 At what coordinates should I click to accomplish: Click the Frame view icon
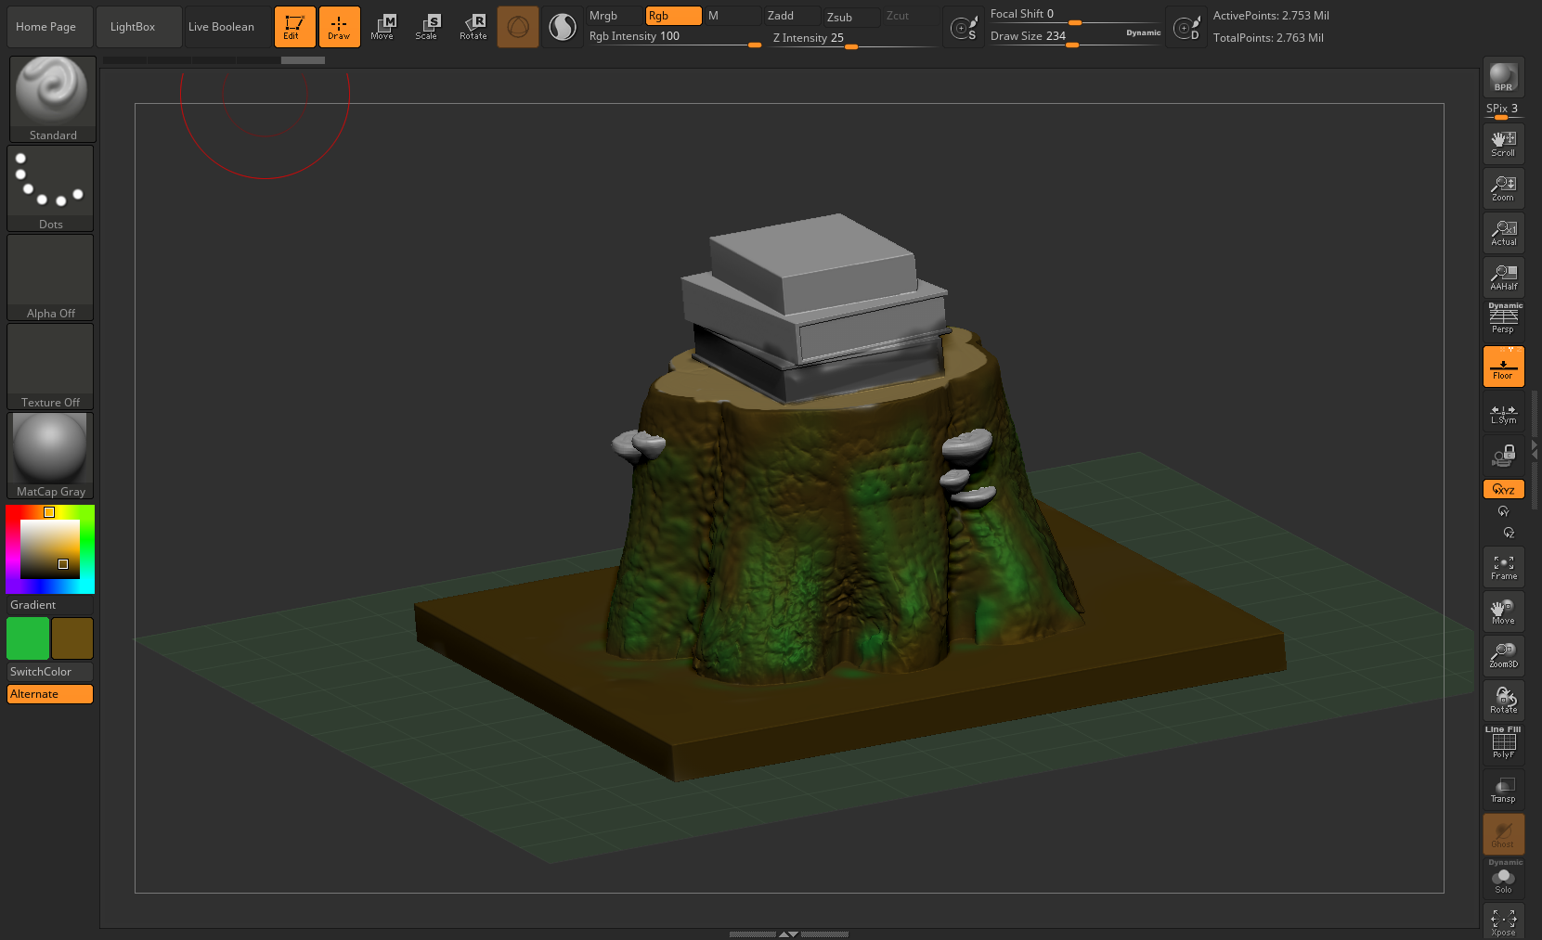[1503, 567]
